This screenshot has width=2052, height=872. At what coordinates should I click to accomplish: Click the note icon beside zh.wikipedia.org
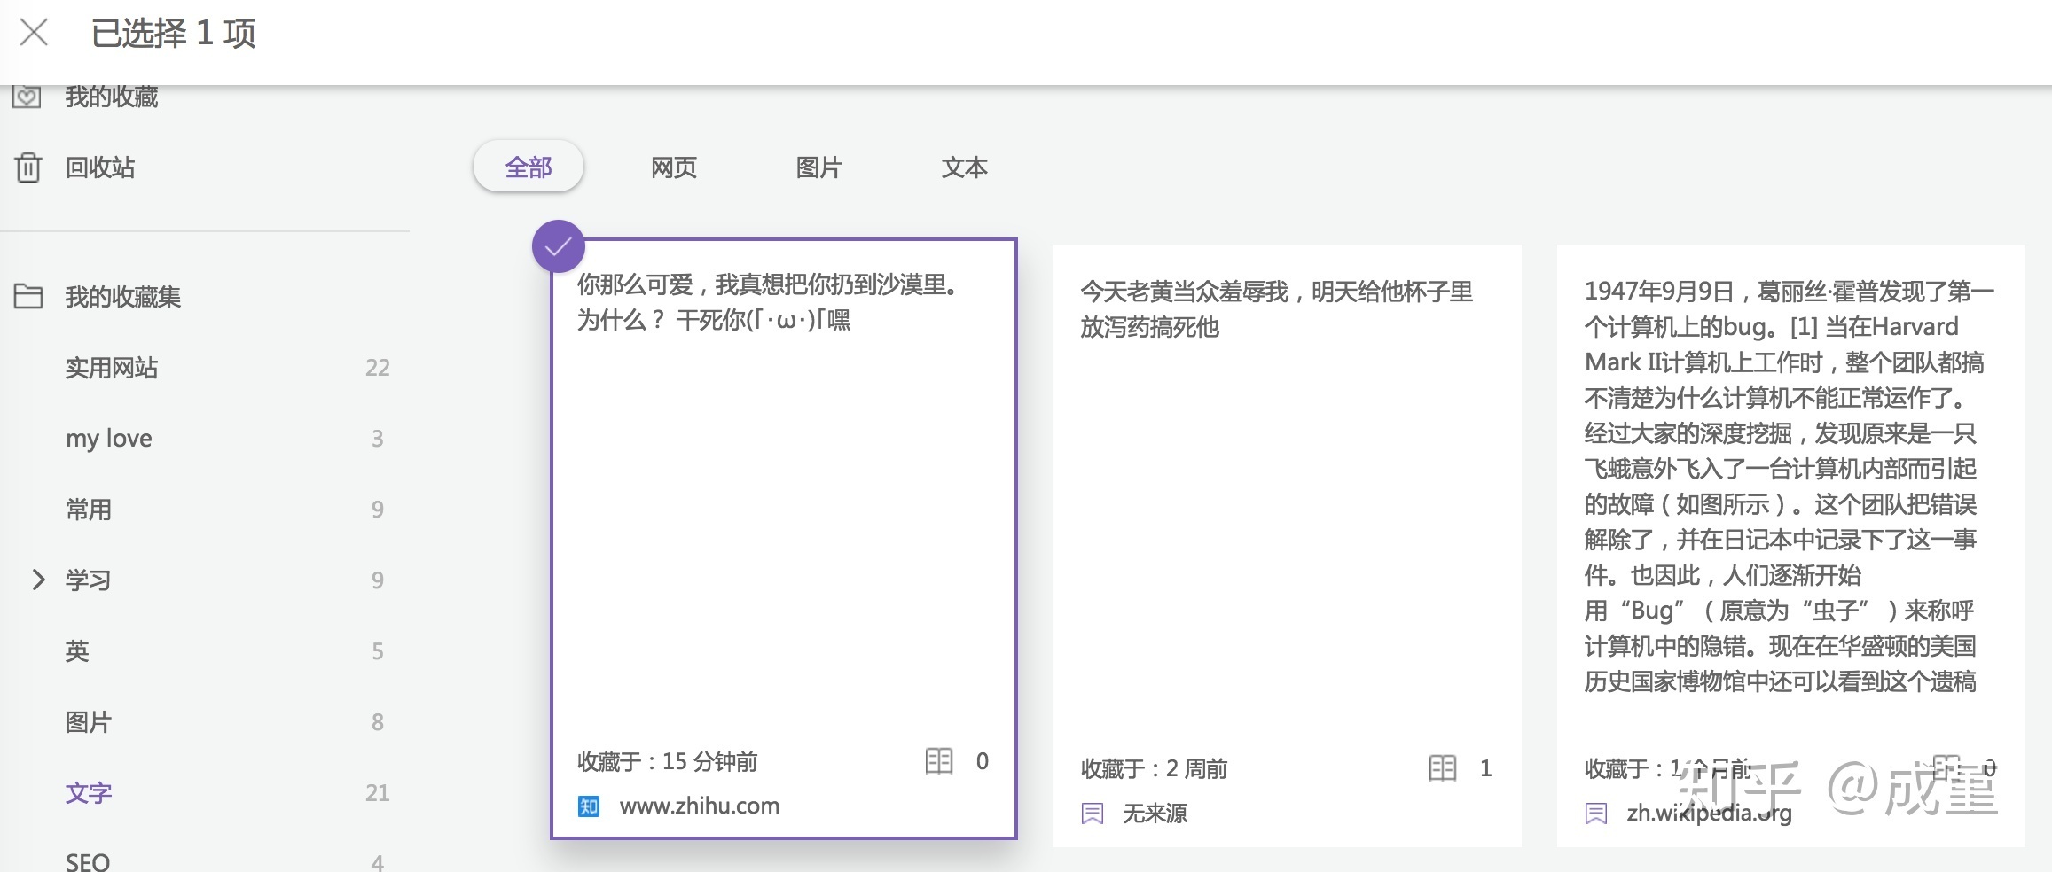coord(1595,814)
